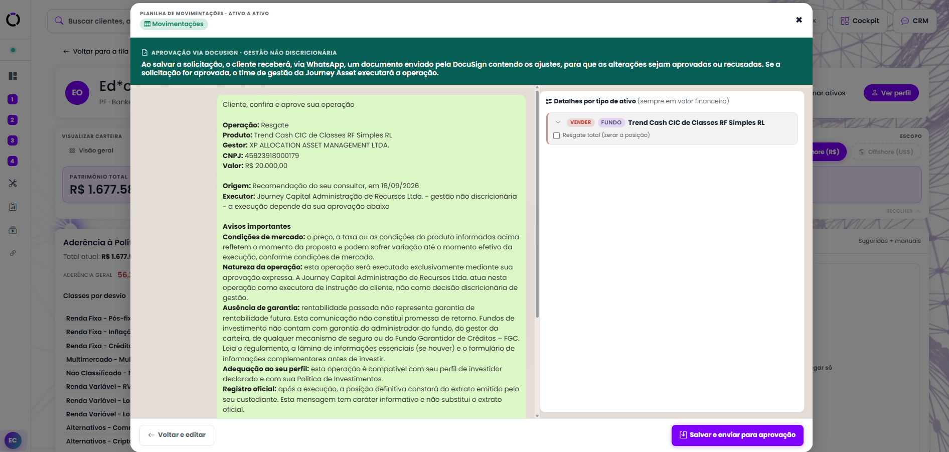Open the dashboard grid icon in sidebar
The width and height of the screenshot is (949, 452).
coord(13,76)
